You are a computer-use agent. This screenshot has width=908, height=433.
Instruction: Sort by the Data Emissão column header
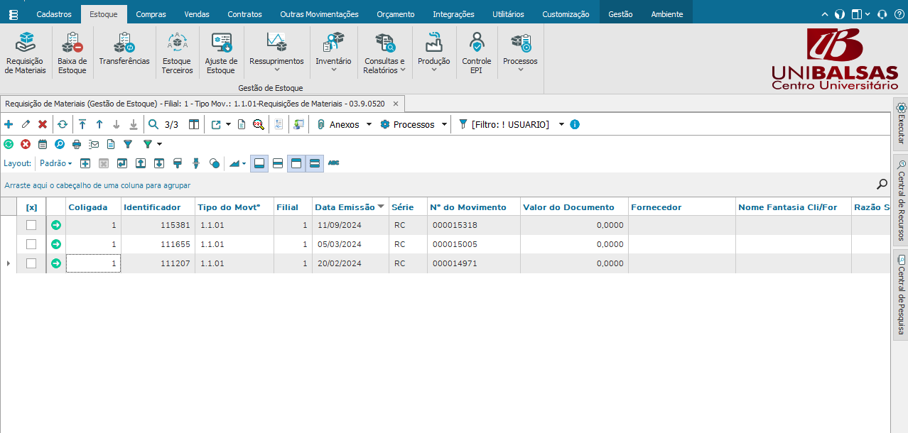(x=345, y=207)
